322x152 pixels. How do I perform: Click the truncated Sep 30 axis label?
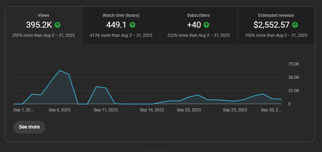point(271,110)
